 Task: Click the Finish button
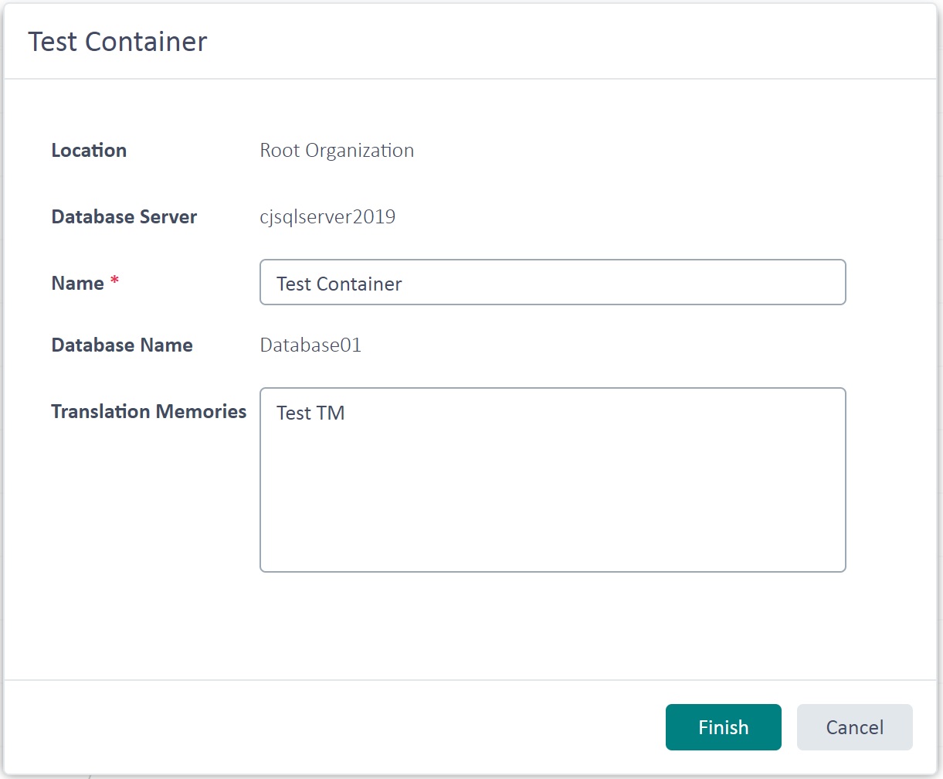pos(723,727)
